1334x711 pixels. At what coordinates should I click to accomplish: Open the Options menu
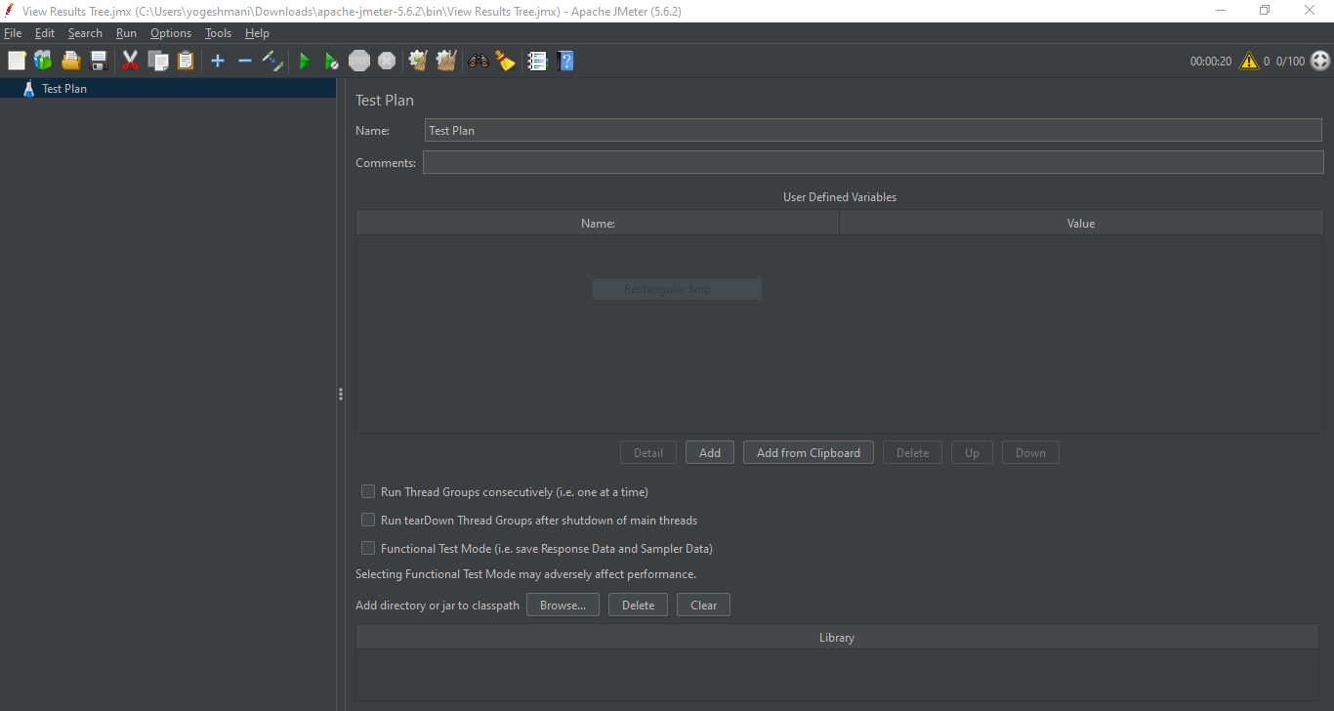[171, 33]
